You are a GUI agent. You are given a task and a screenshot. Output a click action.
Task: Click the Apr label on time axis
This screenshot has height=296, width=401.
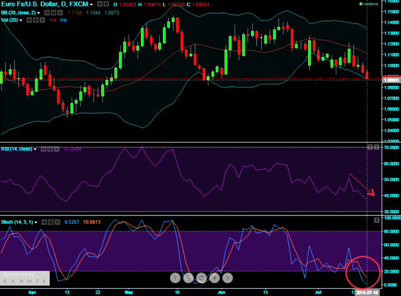coord(32,292)
